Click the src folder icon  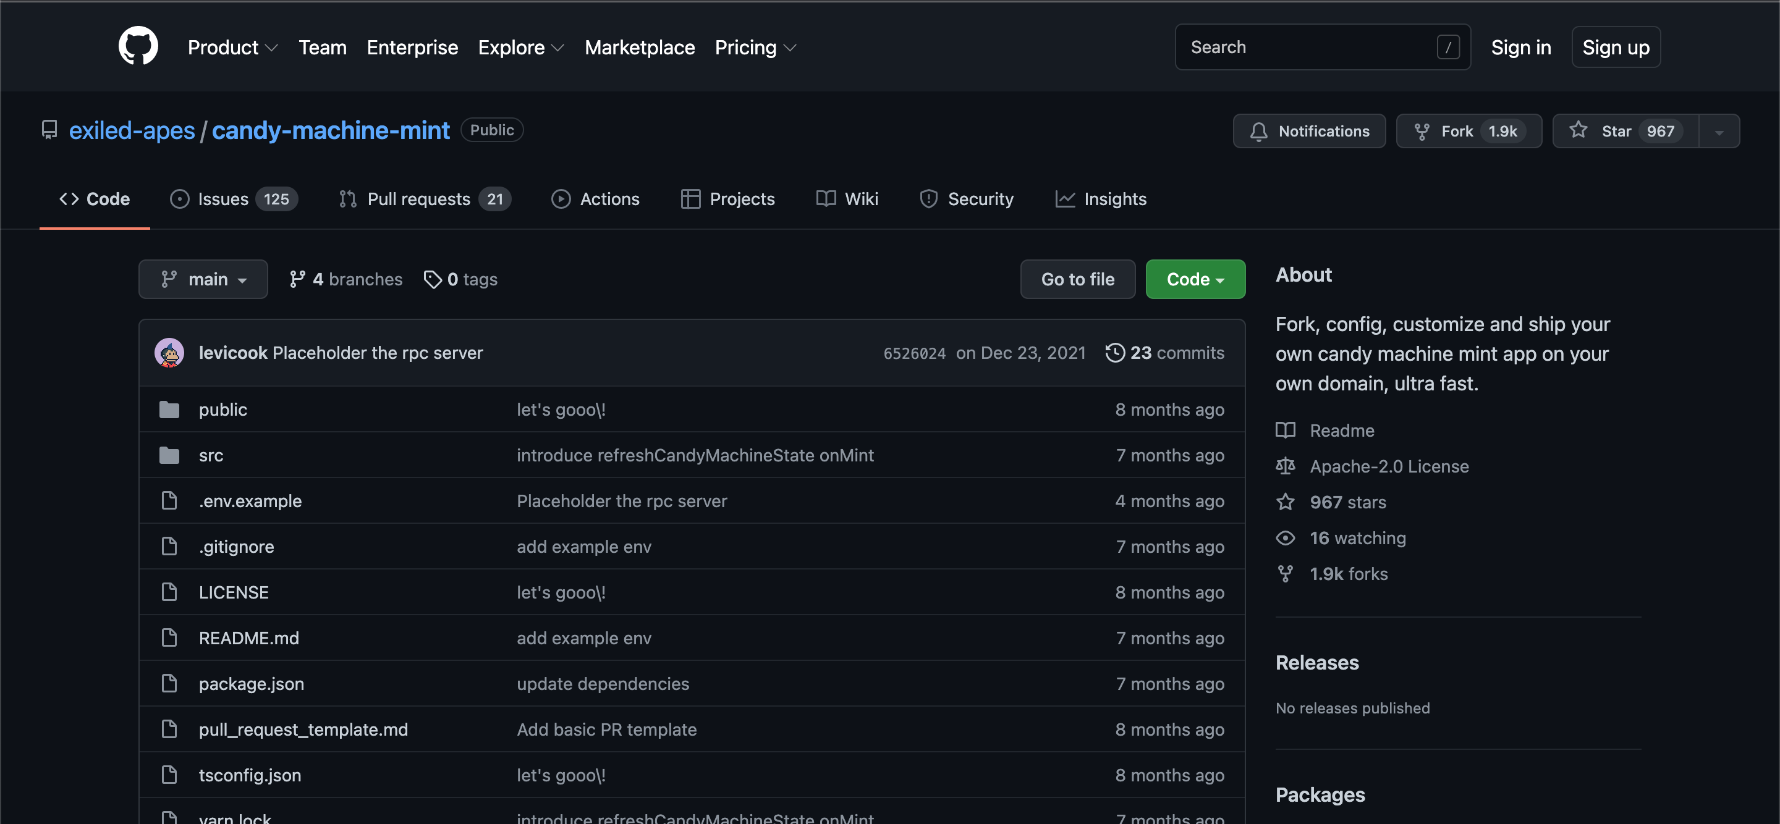169,455
